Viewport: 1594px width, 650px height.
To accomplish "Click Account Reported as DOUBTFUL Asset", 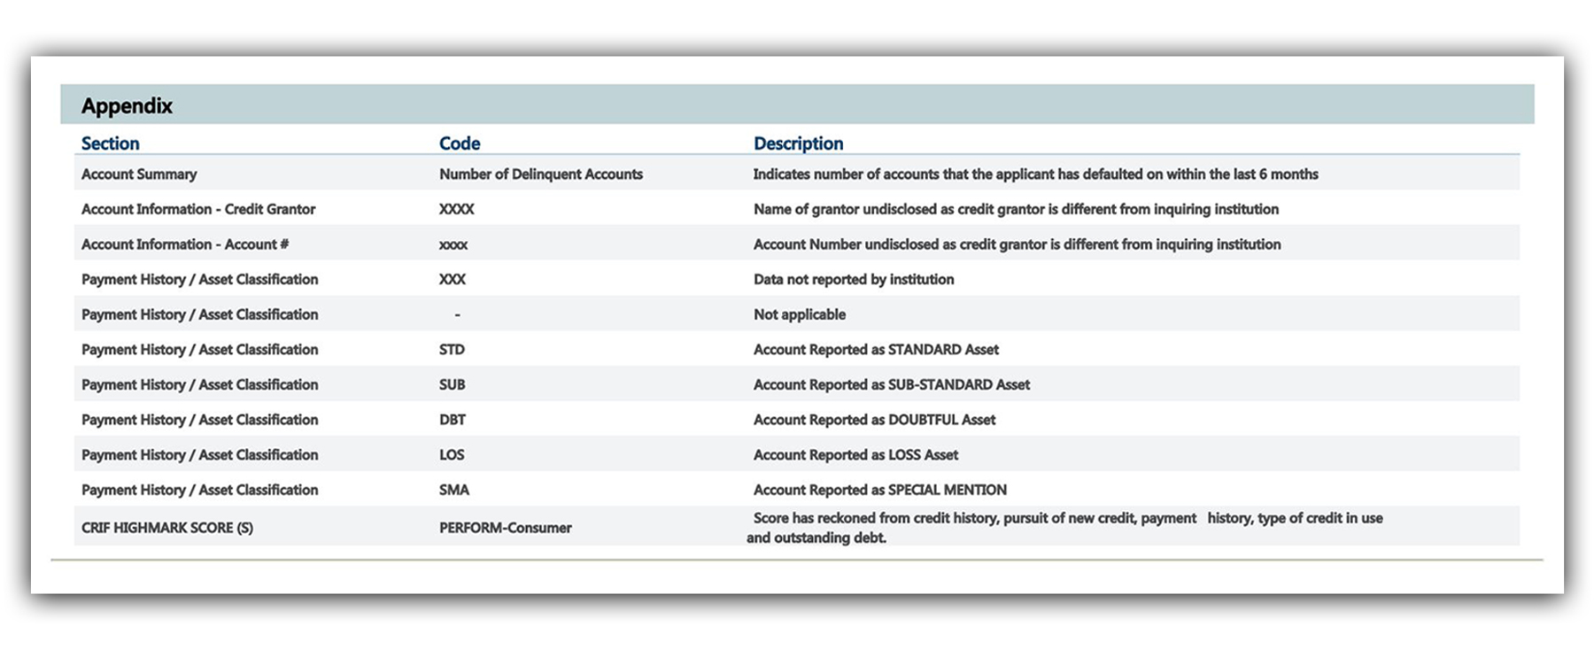I will point(874,420).
